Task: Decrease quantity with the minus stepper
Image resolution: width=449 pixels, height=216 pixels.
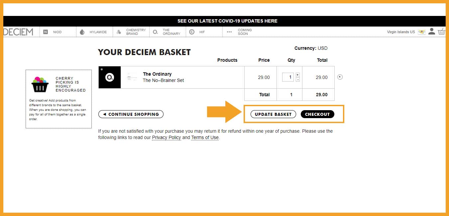Action: (297, 80)
